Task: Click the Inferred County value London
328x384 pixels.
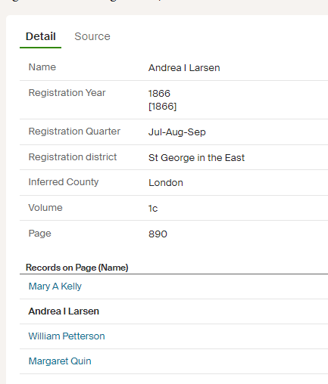Action: click(x=166, y=183)
